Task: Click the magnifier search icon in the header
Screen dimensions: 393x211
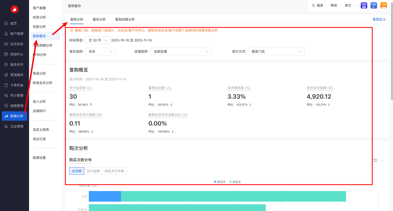Action: point(313,6)
